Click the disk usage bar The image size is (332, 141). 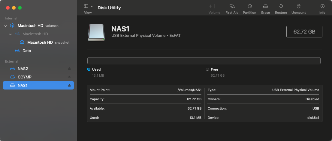[204, 61]
